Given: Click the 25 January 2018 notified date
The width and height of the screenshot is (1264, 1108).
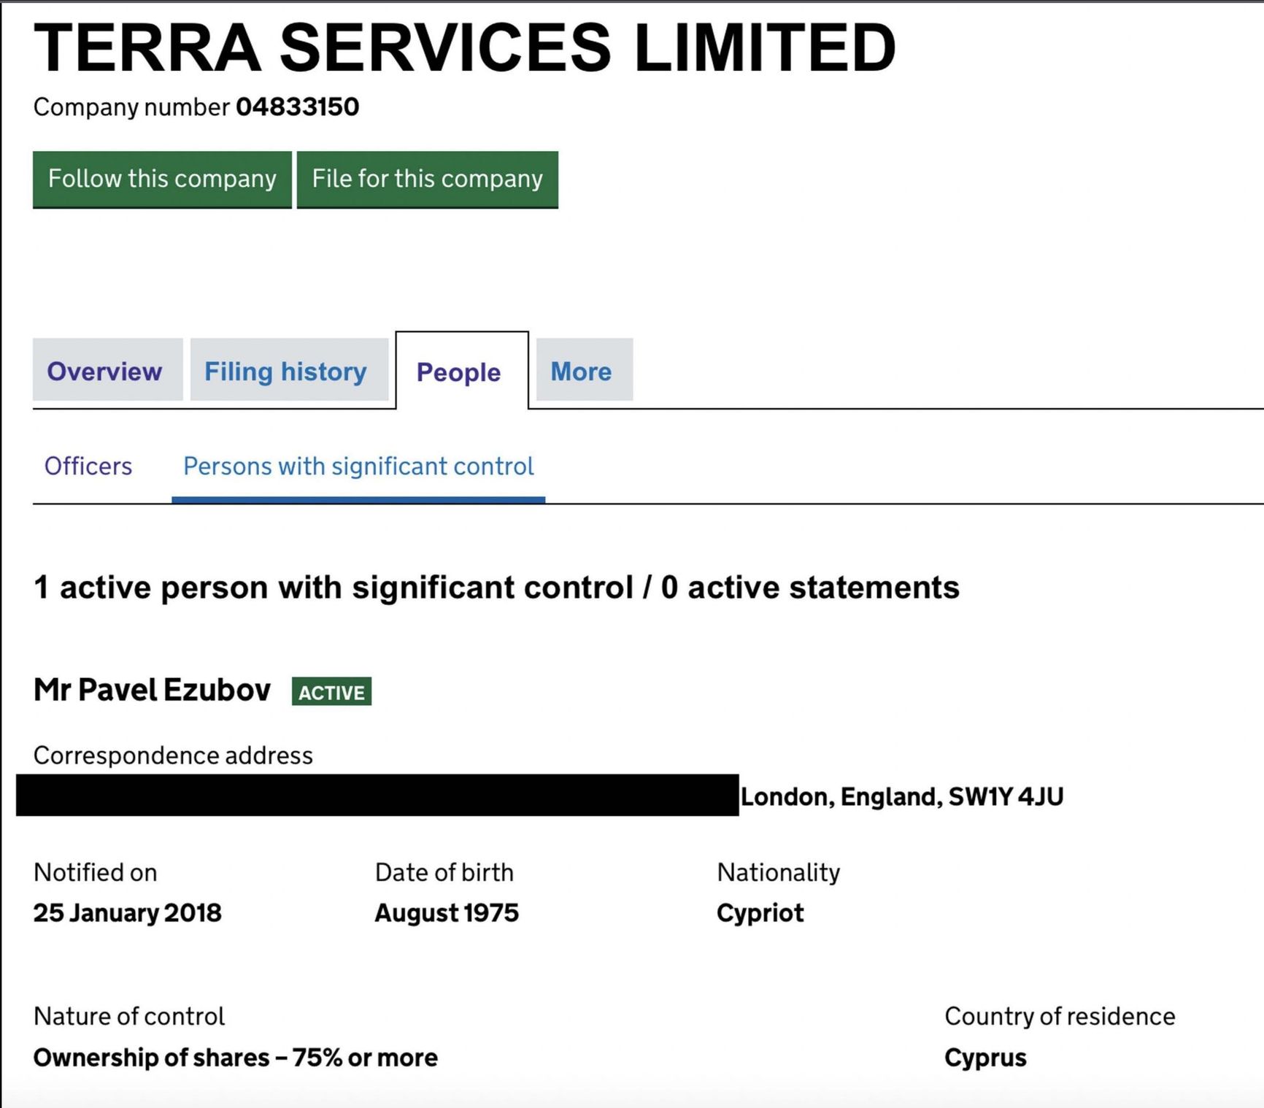Looking at the screenshot, I should point(128,912).
